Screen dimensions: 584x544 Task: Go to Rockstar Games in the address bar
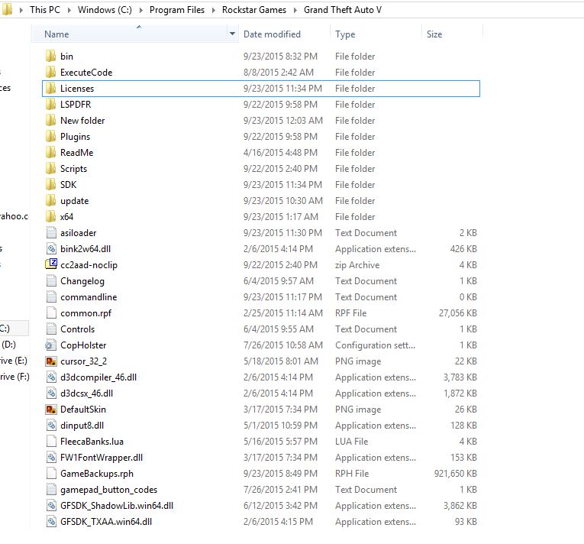tap(254, 10)
